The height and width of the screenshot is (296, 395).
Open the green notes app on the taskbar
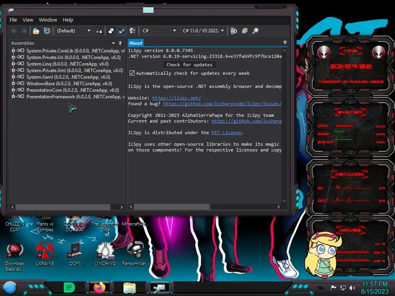point(69,288)
